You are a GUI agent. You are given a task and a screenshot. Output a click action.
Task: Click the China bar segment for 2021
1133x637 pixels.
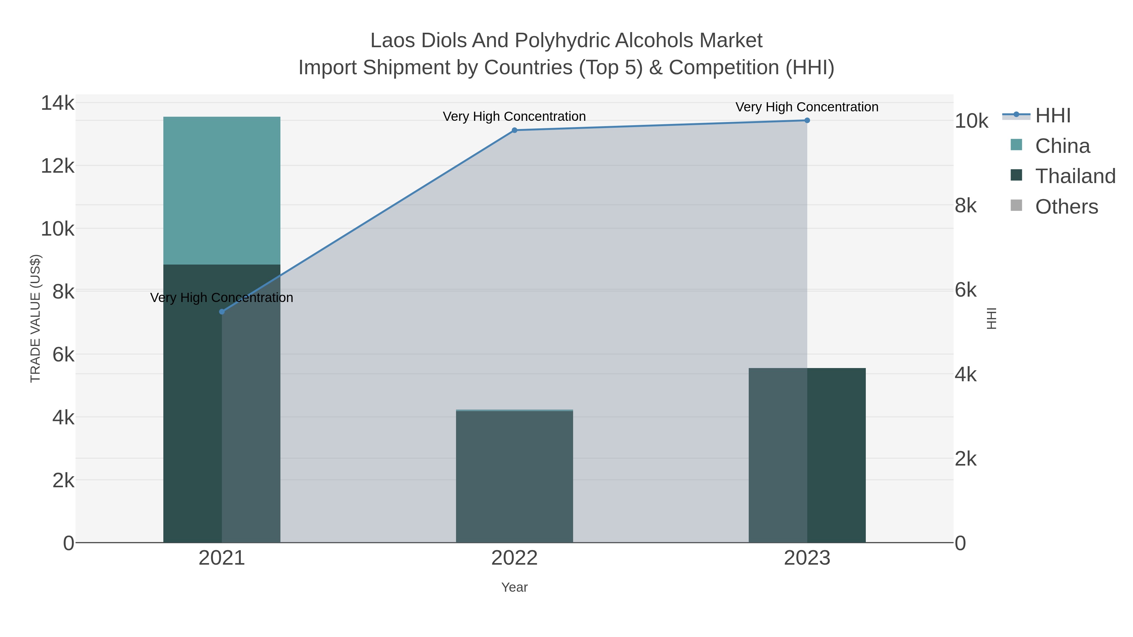pos(222,191)
